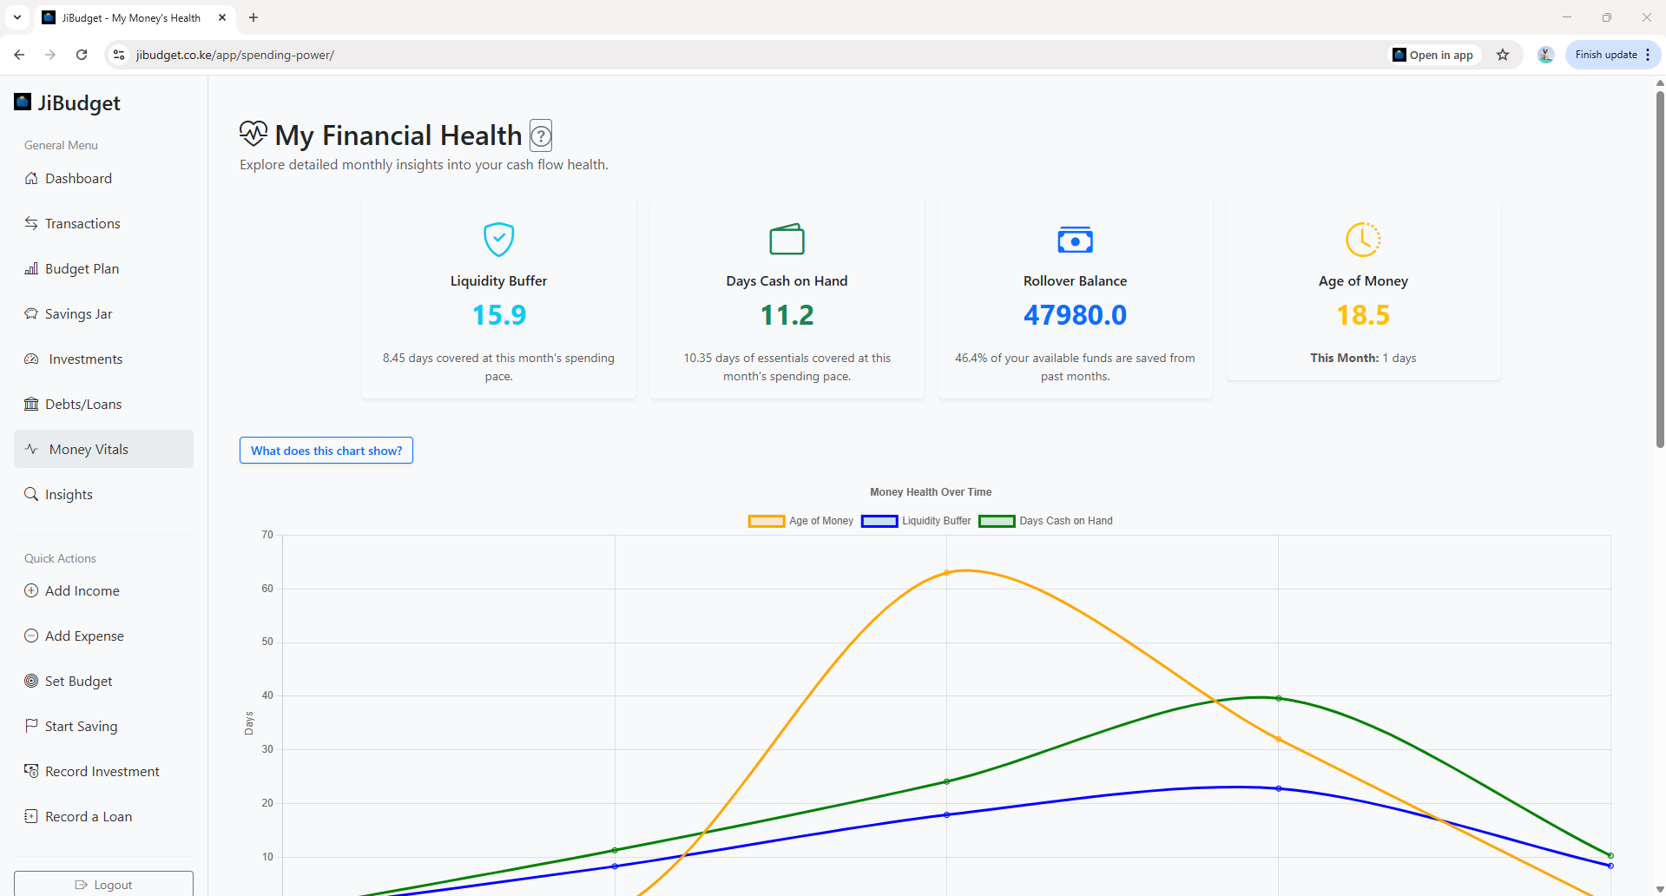This screenshot has width=1666, height=896.
Task: Click the Age of Money clock icon
Action: [x=1362, y=239]
